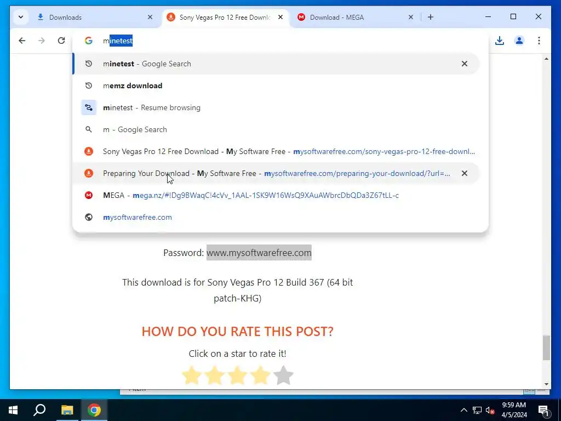This screenshot has width=561, height=421.
Task: Open a new tab with plus button
Action: (431, 17)
